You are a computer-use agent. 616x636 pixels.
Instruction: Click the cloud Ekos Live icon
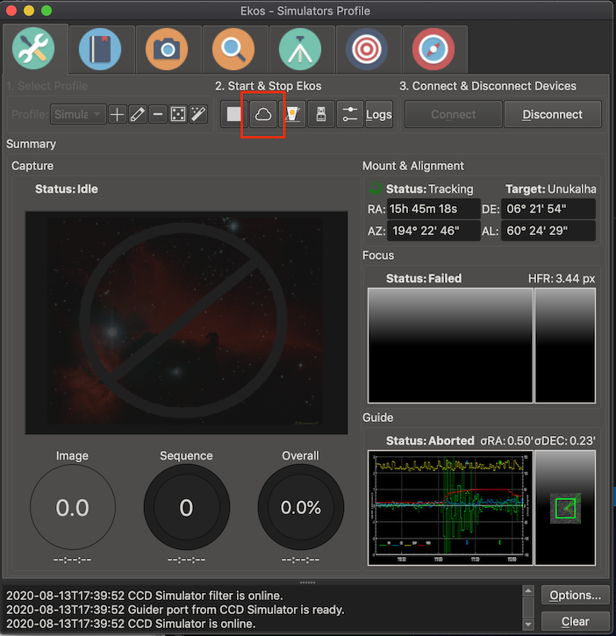pyautogui.click(x=263, y=114)
